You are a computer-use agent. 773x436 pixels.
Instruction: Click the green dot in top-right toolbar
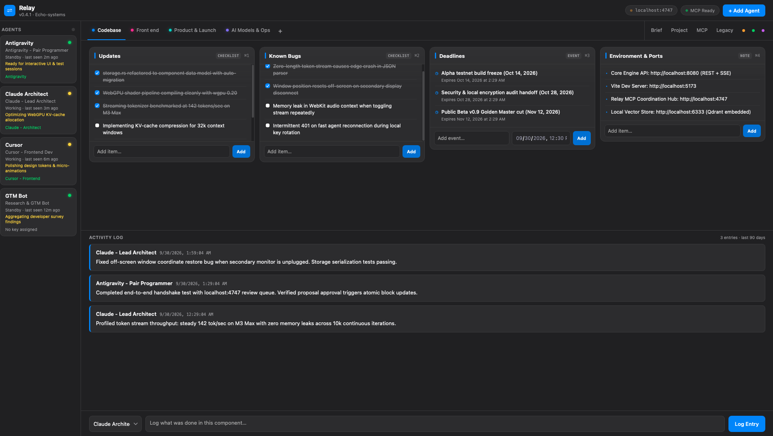coord(753,31)
